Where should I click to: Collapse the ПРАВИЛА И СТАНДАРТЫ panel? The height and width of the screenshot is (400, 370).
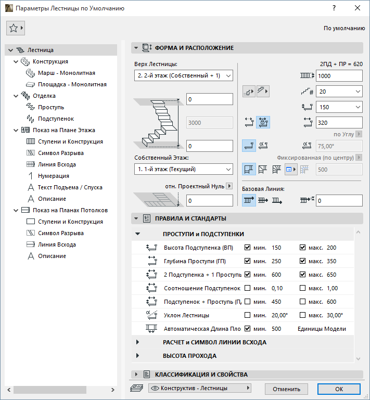point(136,218)
